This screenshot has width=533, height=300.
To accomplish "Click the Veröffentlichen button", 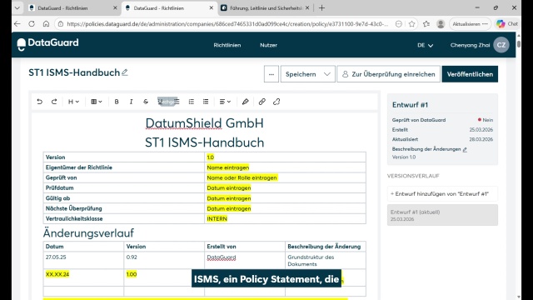I will point(470,74).
